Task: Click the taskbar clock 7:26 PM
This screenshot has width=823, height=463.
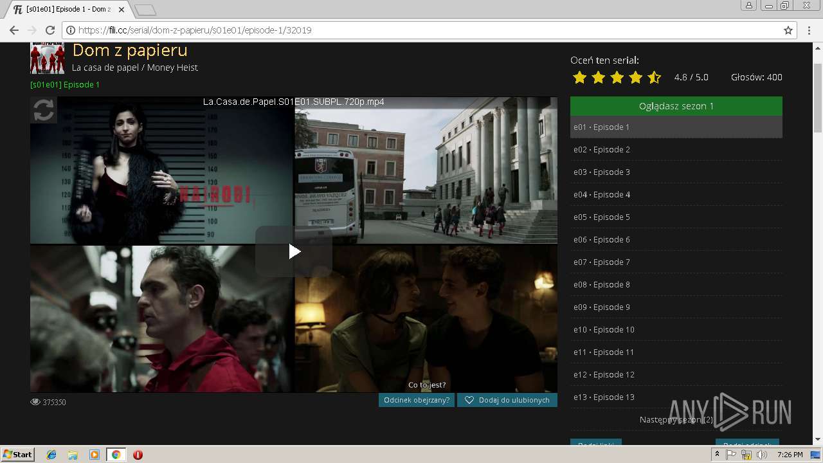Action: tap(790, 455)
